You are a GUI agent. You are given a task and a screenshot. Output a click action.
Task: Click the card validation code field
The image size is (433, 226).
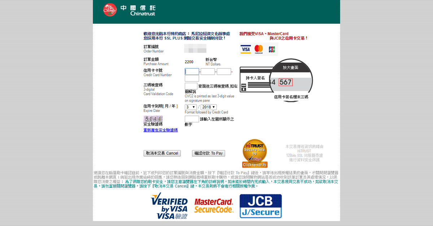point(191,86)
